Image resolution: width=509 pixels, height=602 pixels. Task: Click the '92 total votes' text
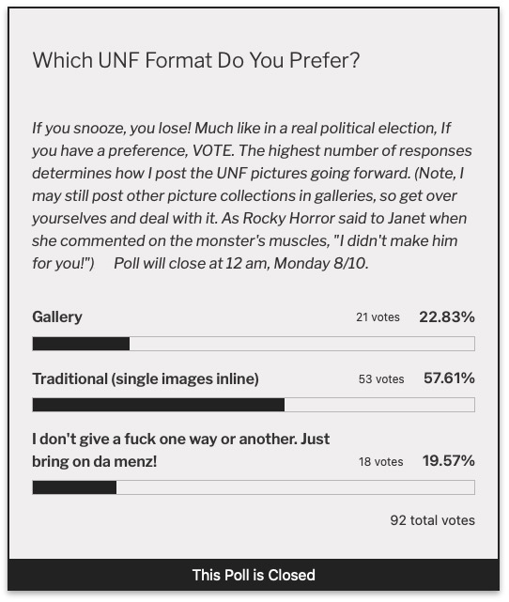(x=433, y=520)
